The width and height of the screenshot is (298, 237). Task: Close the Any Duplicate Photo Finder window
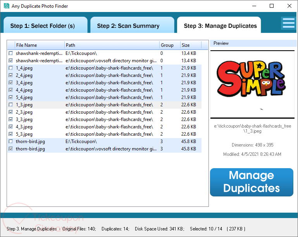point(289,6)
